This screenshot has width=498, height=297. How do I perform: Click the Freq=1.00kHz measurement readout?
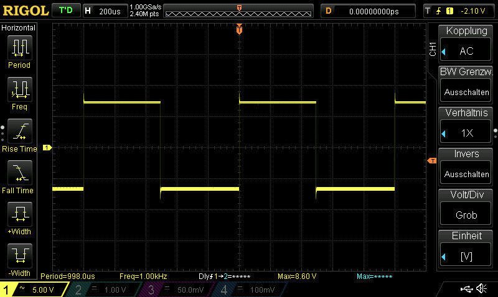(143, 276)
